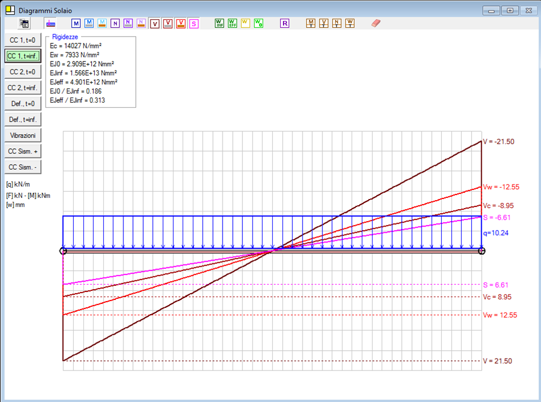Select the W EFF deflection icon
This screenshot has width=541, height=402.
point(232,23)
